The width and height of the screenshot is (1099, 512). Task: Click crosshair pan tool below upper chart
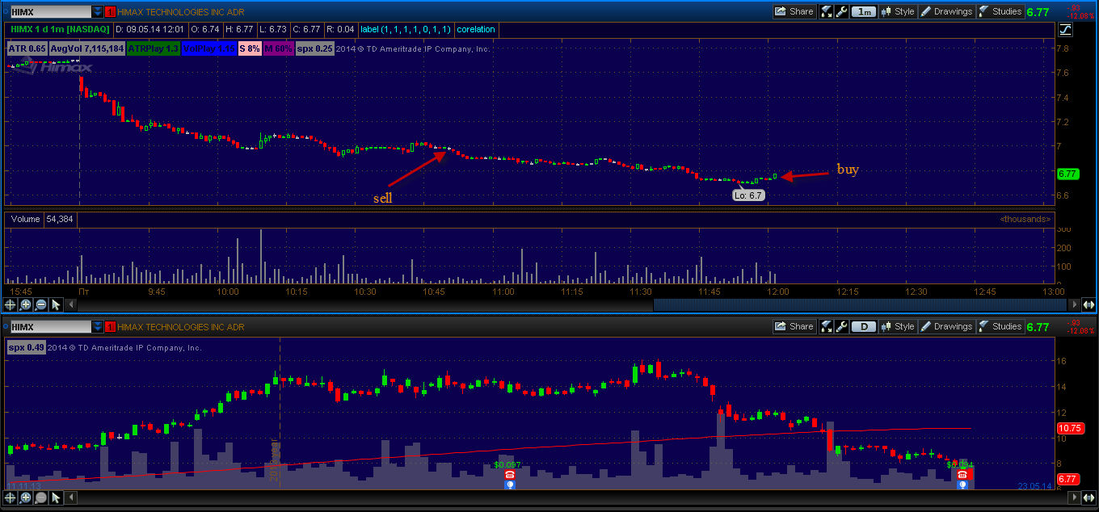pyautogui.click(x=10, y=304)
